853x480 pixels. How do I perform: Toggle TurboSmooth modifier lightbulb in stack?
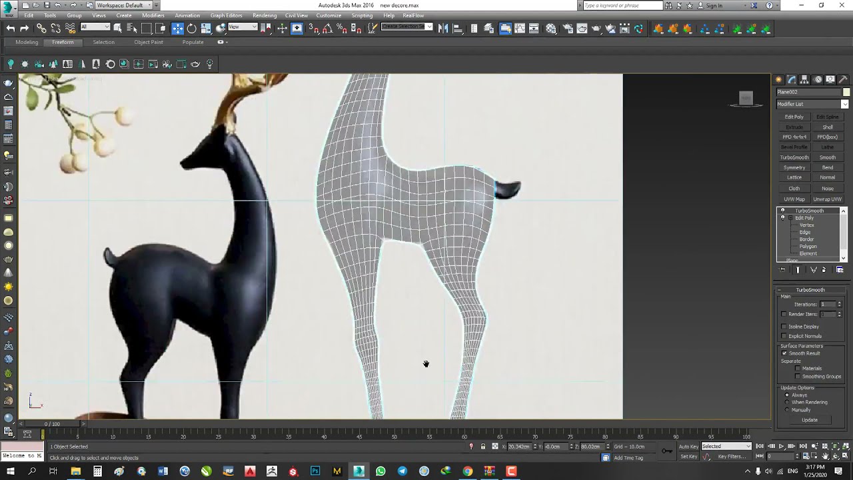782,211
